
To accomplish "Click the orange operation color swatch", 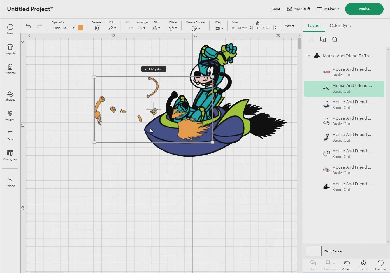I will pos(80,28).
